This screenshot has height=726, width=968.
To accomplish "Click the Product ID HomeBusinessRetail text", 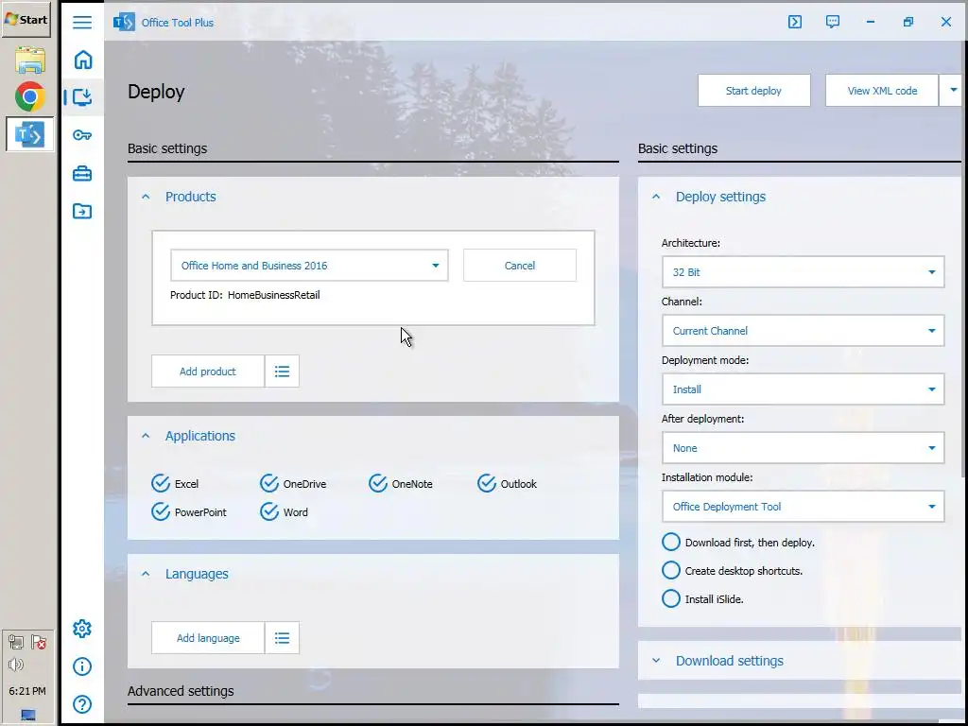I will 245,295.
